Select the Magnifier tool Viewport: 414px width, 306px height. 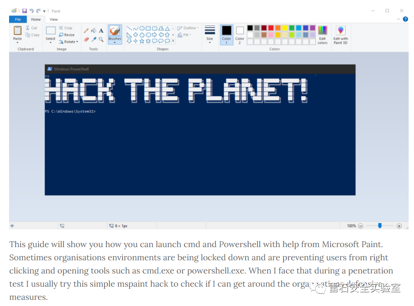tap(101, 40)
